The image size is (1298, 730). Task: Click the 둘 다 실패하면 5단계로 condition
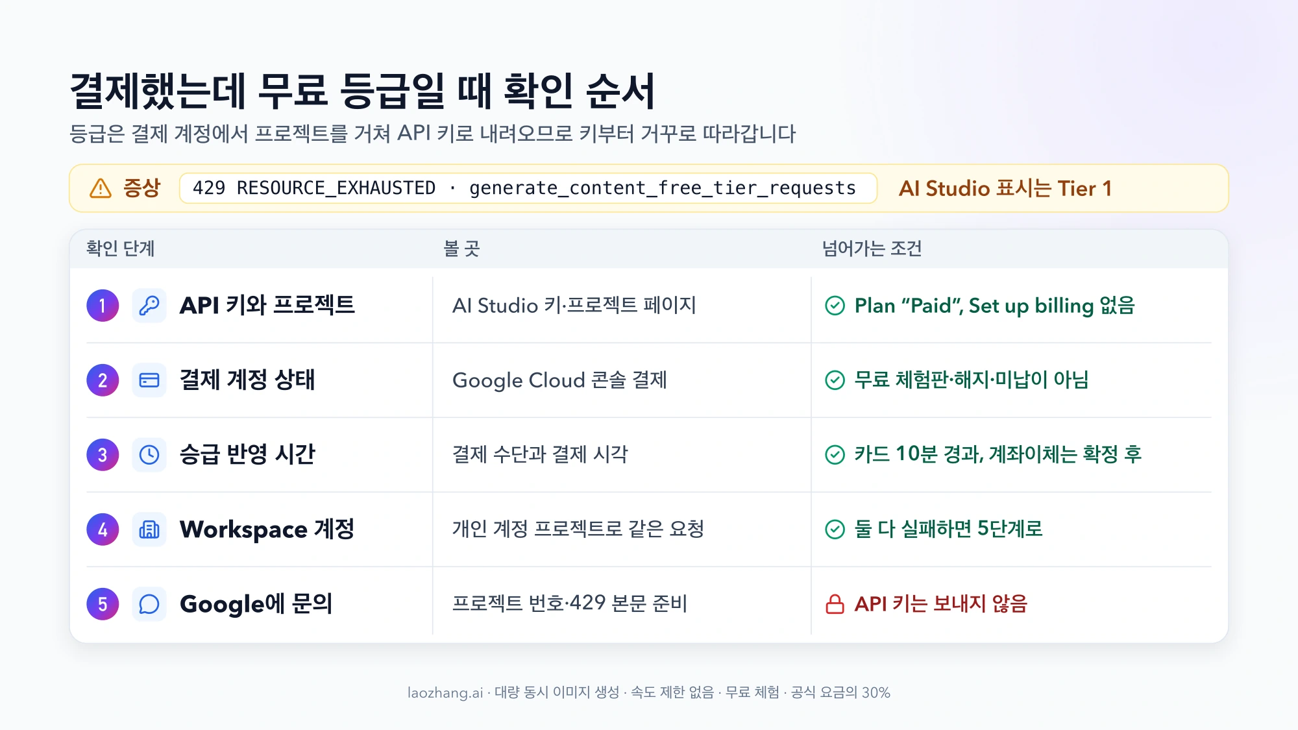click(949, 529)
